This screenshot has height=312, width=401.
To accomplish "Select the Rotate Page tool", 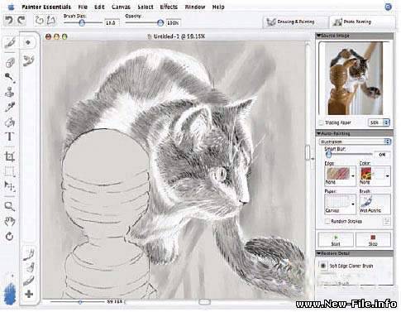I will pyautogui.click(x=10, y=237).
